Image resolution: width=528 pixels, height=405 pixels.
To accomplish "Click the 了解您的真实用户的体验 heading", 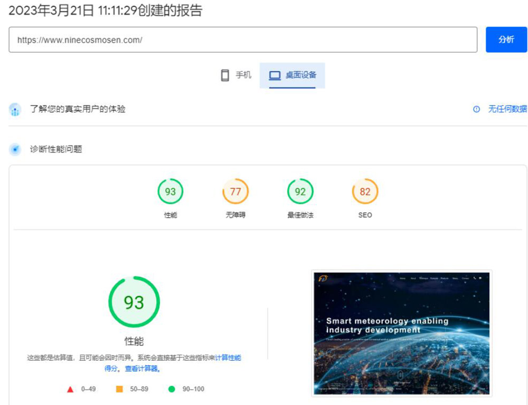I will tap(78, 109).
